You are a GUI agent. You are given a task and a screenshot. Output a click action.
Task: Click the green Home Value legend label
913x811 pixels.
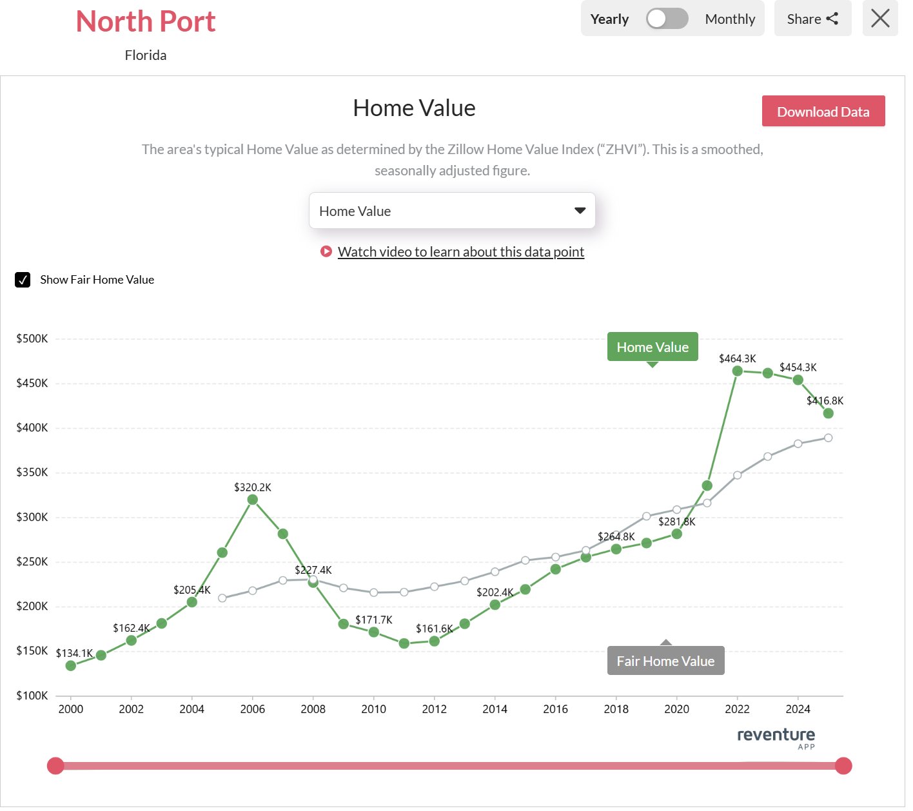[653, 347]
